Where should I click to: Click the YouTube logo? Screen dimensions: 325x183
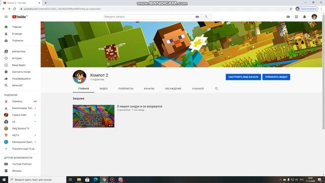click(20, 17)
